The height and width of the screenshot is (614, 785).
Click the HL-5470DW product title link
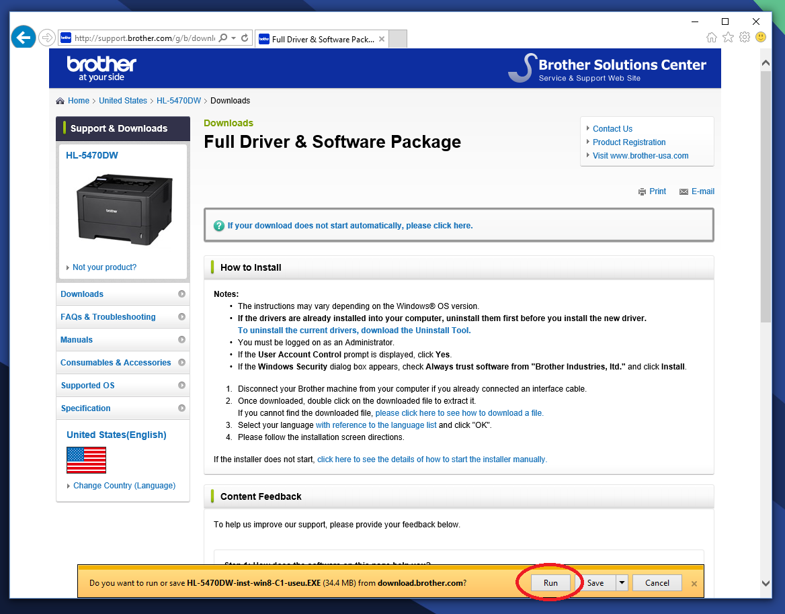point(92,155)
